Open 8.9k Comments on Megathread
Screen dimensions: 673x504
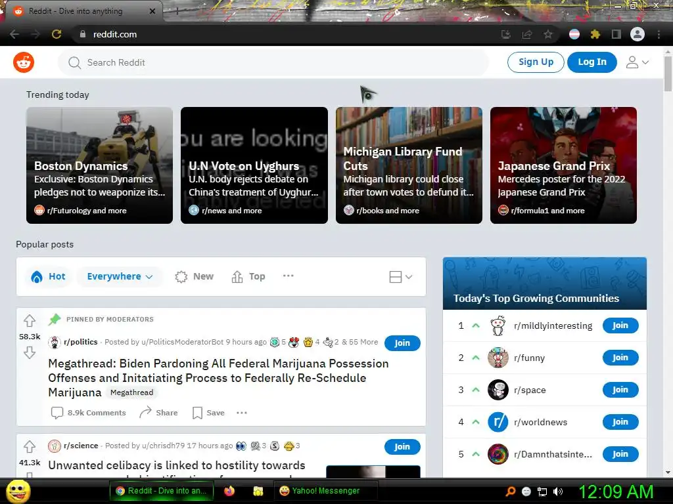[x=89, y=413]
